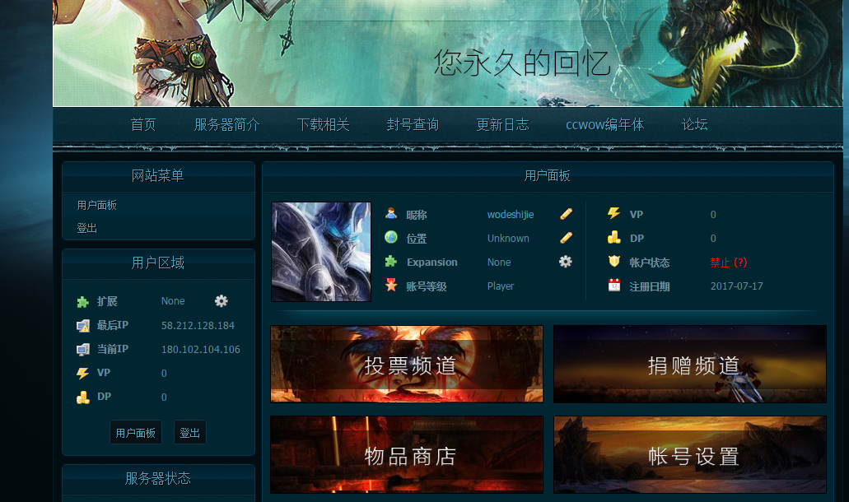
Task: Go to 服务器简介 in the navigation bar
Action: (226, 125)
